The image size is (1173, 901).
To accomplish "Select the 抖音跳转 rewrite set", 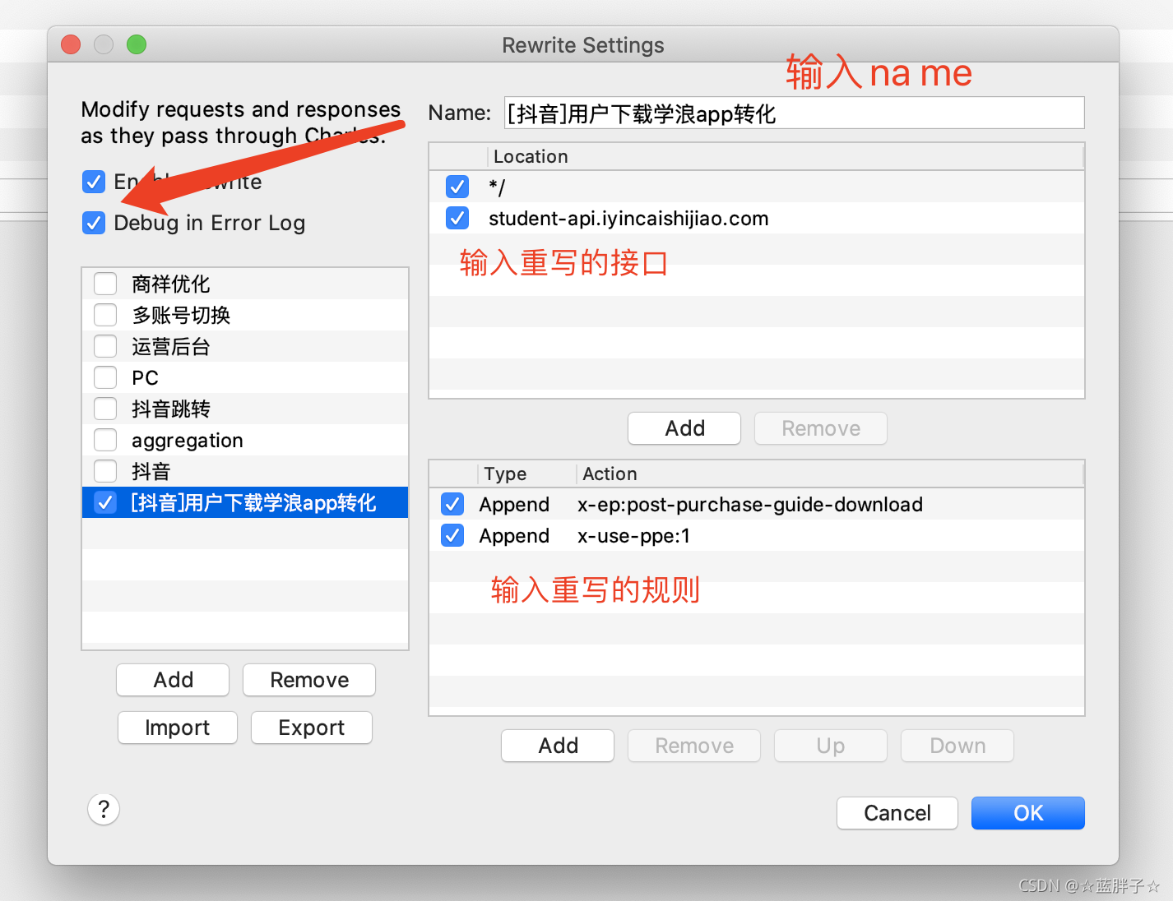I will (x=245, y=409).
